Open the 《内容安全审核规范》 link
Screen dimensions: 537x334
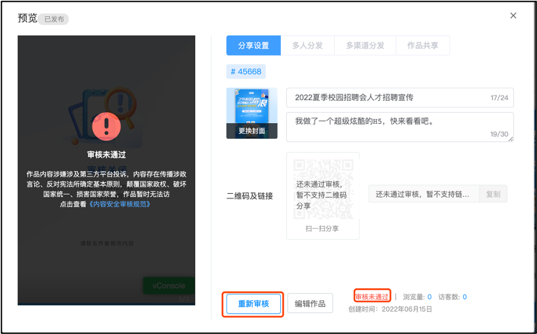(120, 204)
